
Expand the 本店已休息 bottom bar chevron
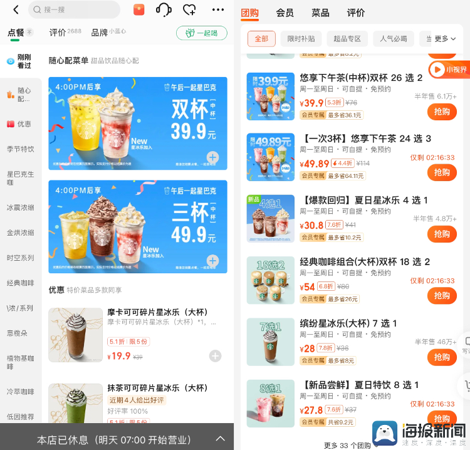click(221, 439)
